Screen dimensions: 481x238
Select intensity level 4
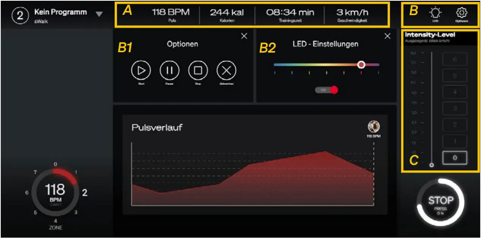click(454, 92)
